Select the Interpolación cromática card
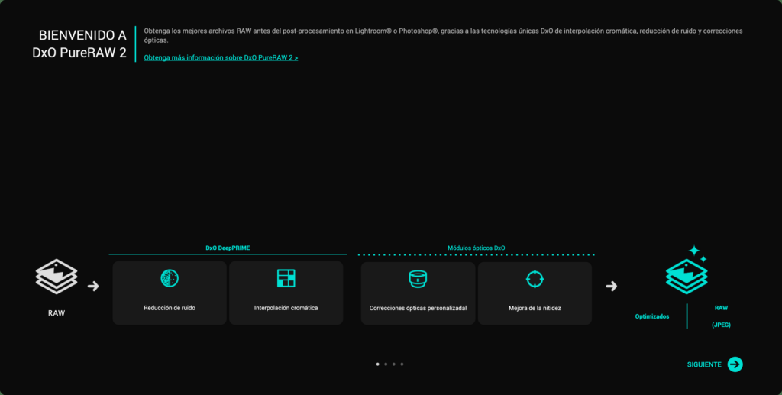The width and height of the screenshot is (782, 395). point(286,293)
